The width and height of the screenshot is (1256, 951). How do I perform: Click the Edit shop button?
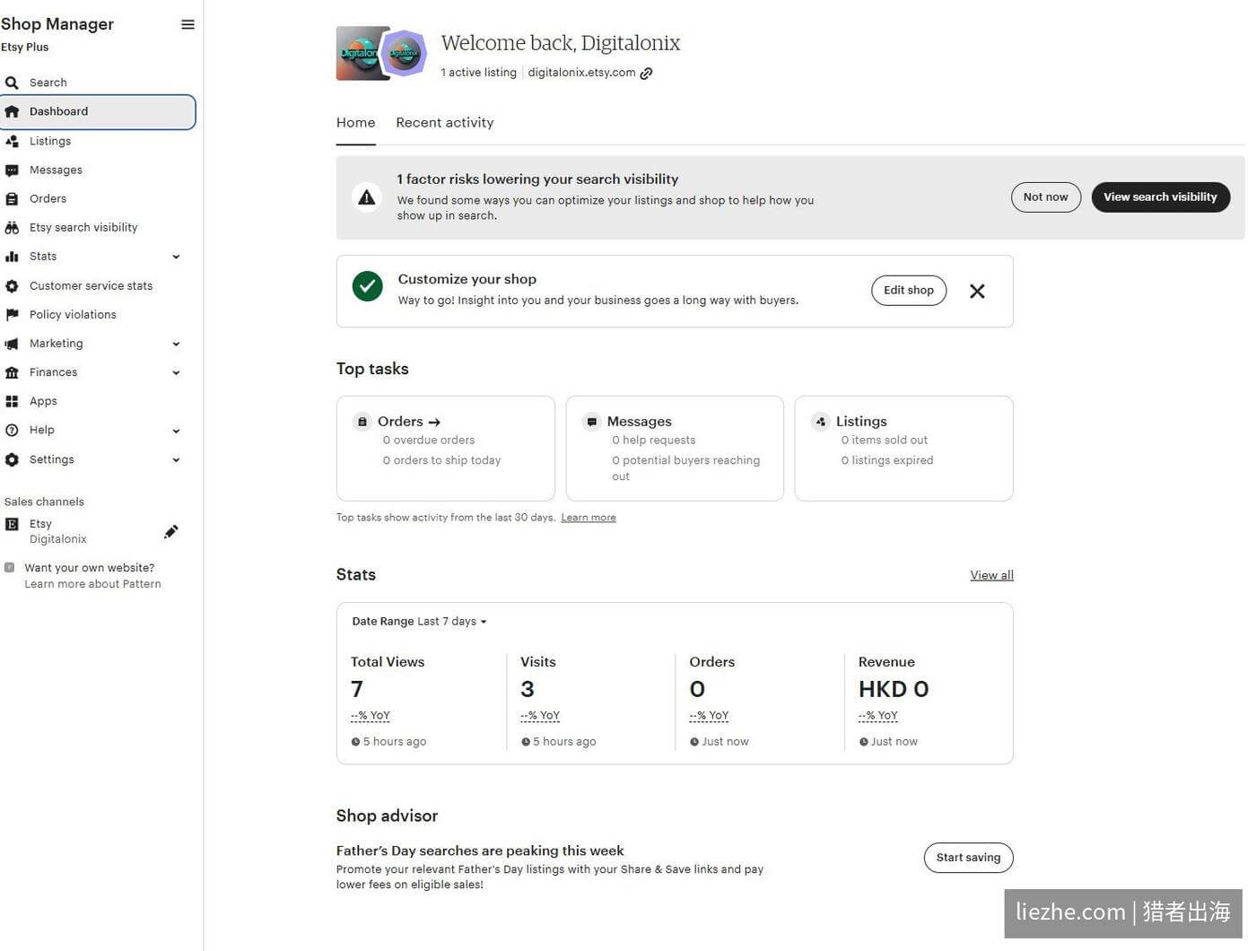(x=909, y=291)
